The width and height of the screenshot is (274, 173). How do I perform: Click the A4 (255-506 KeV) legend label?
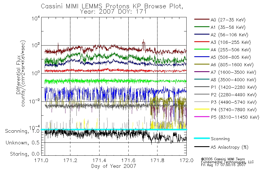pyautogui.click(x=231, y=50)
